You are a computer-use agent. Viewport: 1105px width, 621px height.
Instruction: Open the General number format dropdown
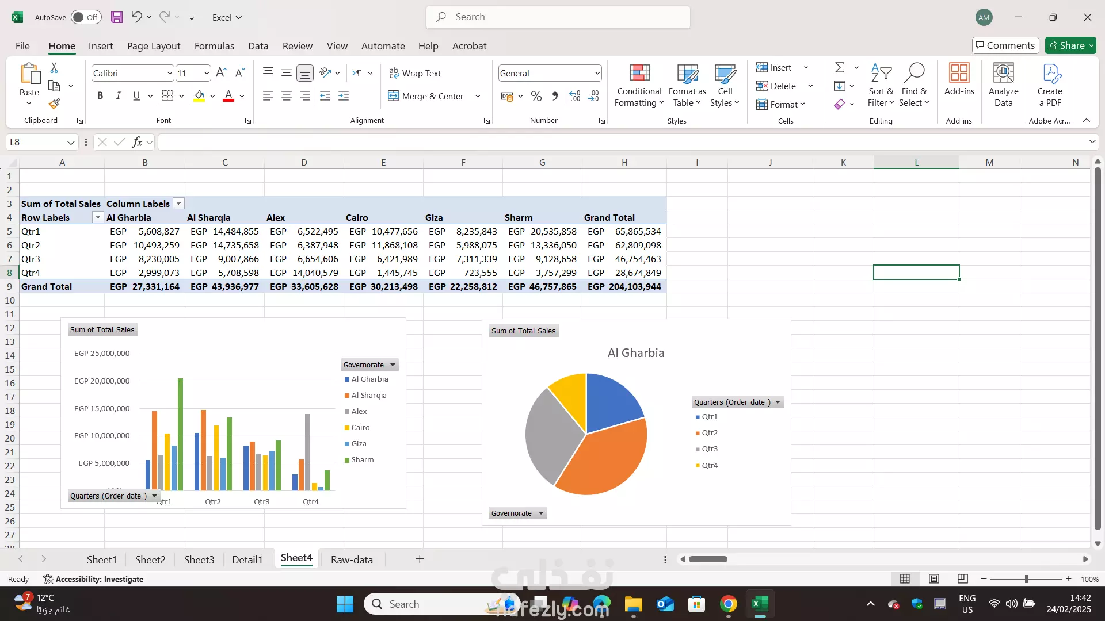click(x=597, y=73)
